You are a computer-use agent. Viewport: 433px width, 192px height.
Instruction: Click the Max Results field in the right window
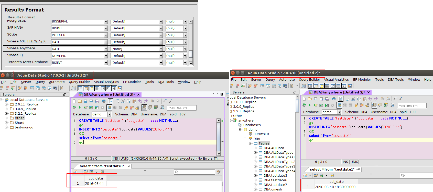coord(412,106)
